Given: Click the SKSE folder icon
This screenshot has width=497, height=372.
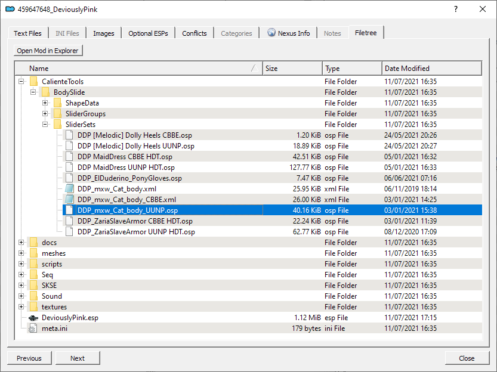Looking at the screenshot, I should (33, 286).
